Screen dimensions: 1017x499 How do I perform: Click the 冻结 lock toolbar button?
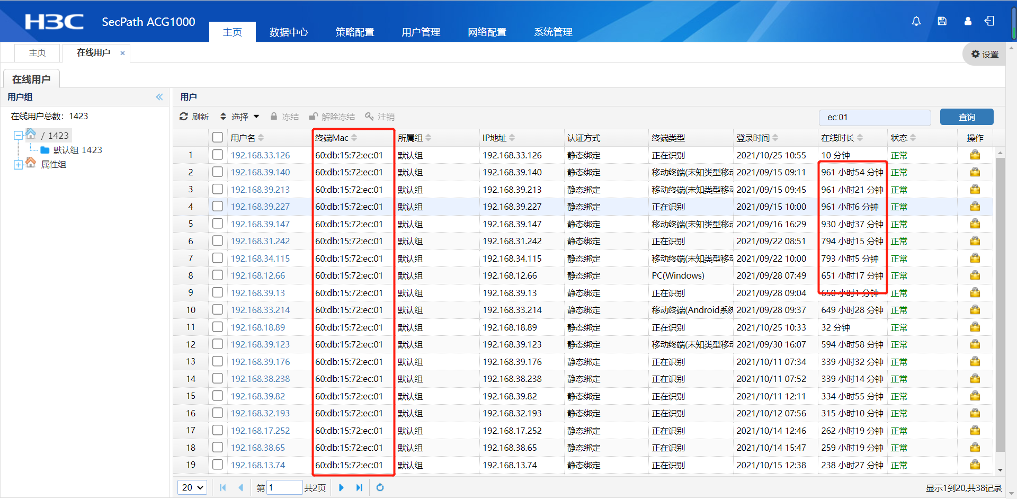coord(284,117)
